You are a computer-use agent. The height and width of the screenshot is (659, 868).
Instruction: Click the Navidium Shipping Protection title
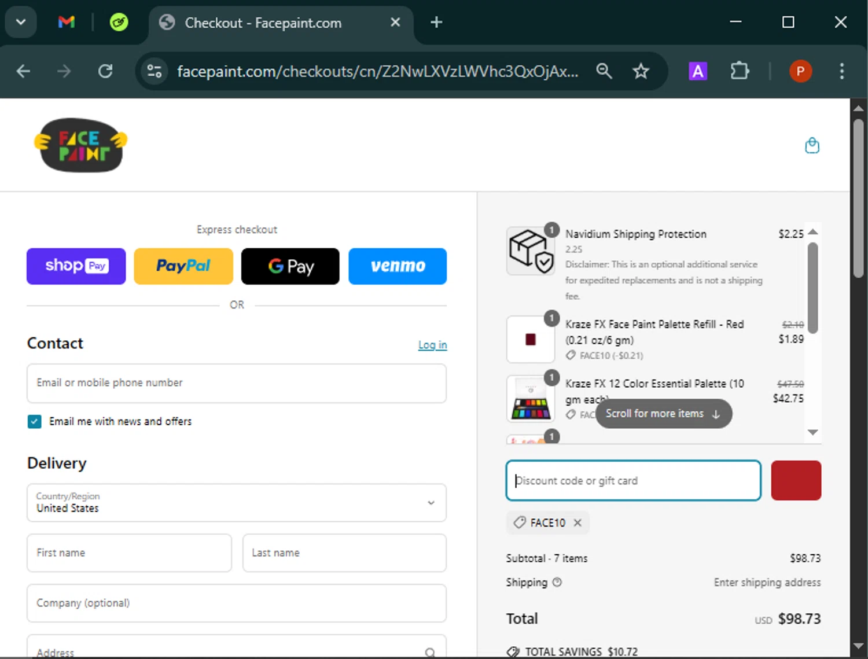[x=636, y=234]
